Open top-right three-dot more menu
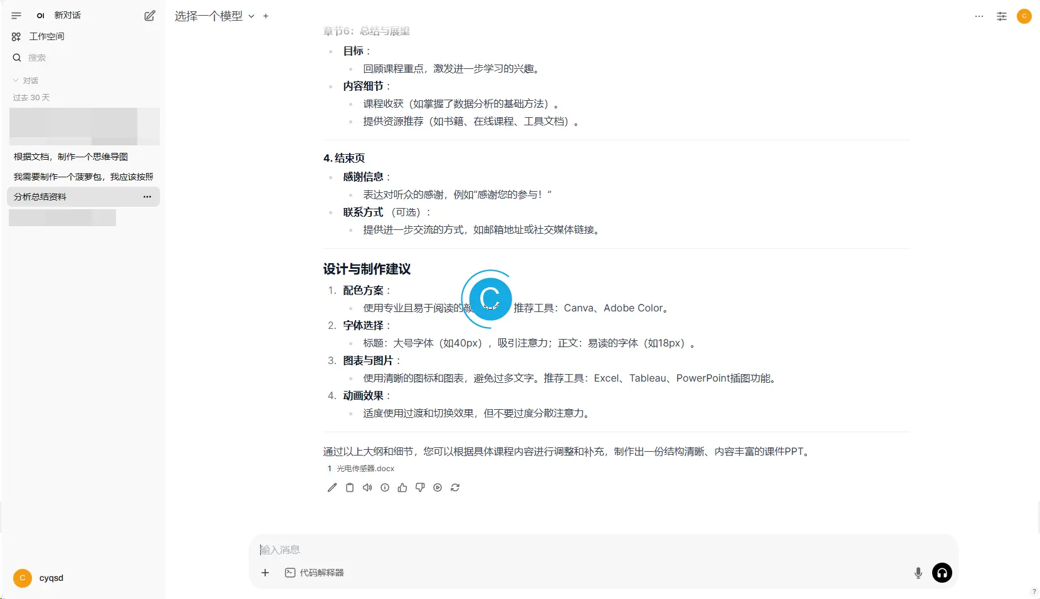Screen dimensions: 1040x599 pos(979,16)
